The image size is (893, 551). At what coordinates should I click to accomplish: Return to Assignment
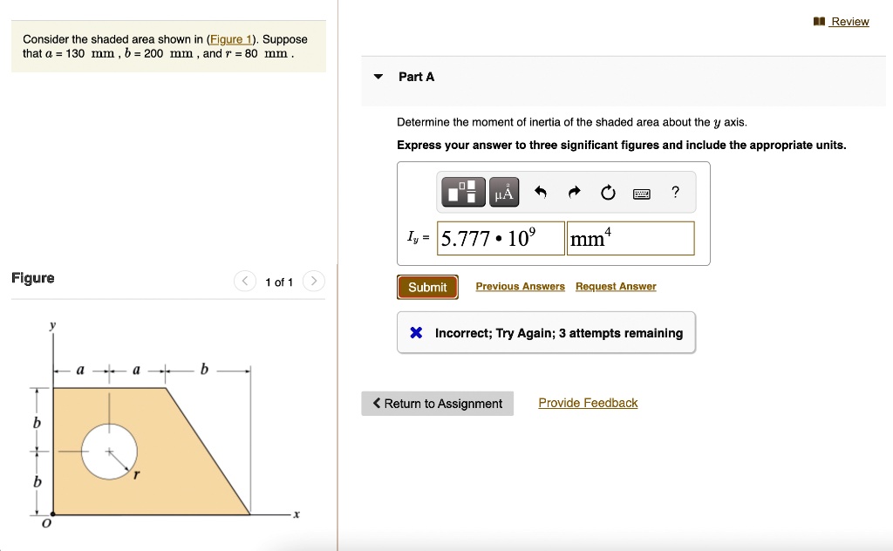437,403
